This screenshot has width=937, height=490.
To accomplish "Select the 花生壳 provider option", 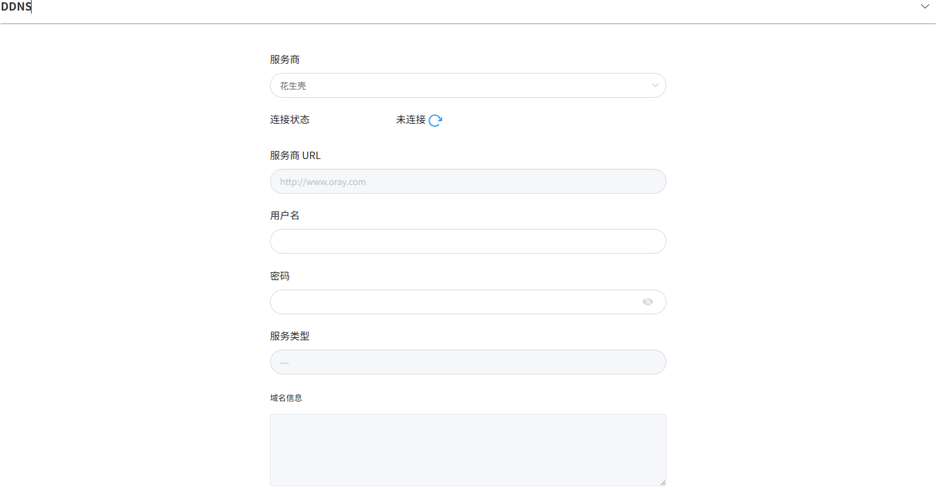I will click(292, 85).
